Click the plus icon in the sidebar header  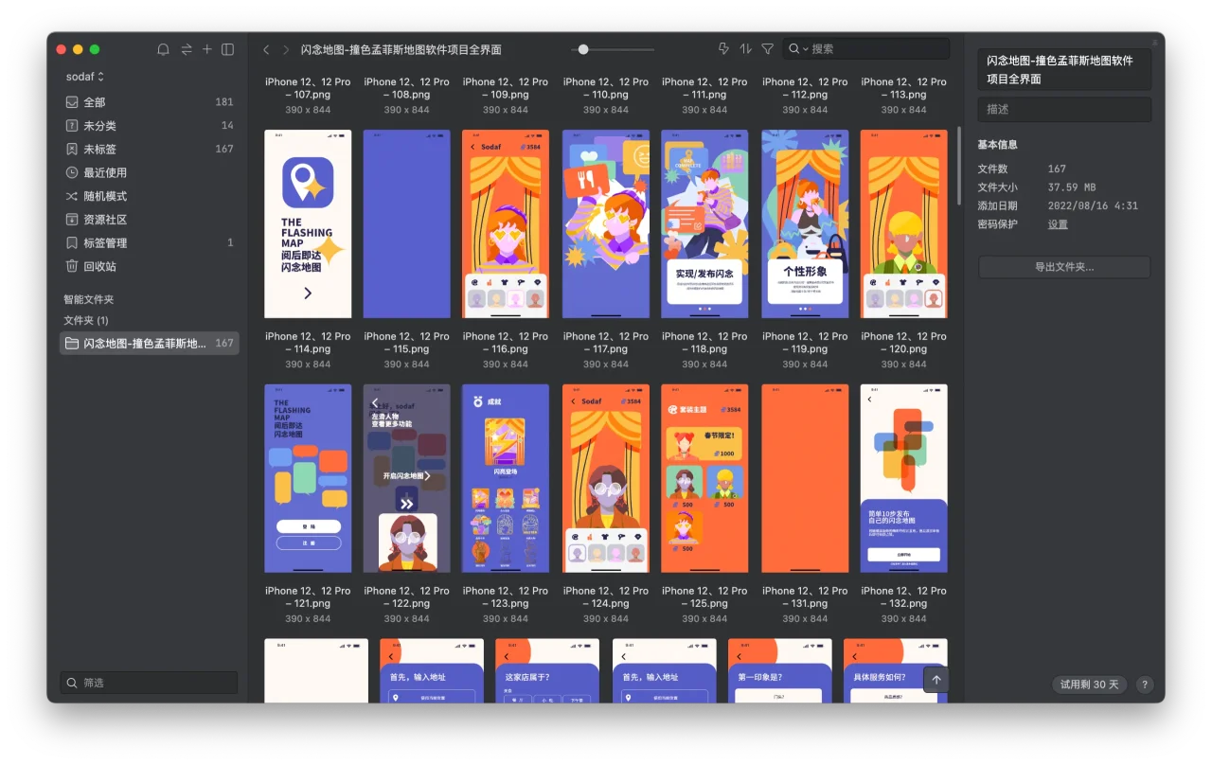pyautogui.click(x=207, y=49)
